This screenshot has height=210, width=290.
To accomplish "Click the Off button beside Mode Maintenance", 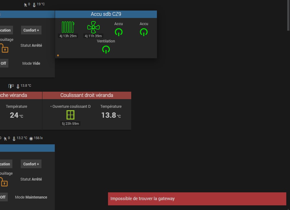I will pos(3,197).
